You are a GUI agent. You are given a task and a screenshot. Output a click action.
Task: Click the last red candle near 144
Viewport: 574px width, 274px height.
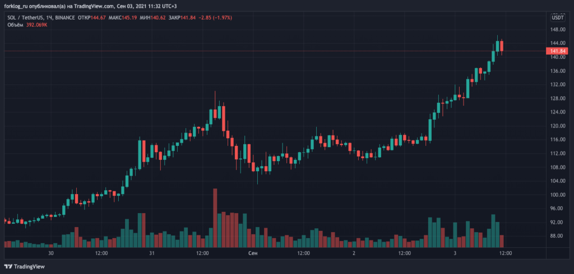click(x=502, y=47)
